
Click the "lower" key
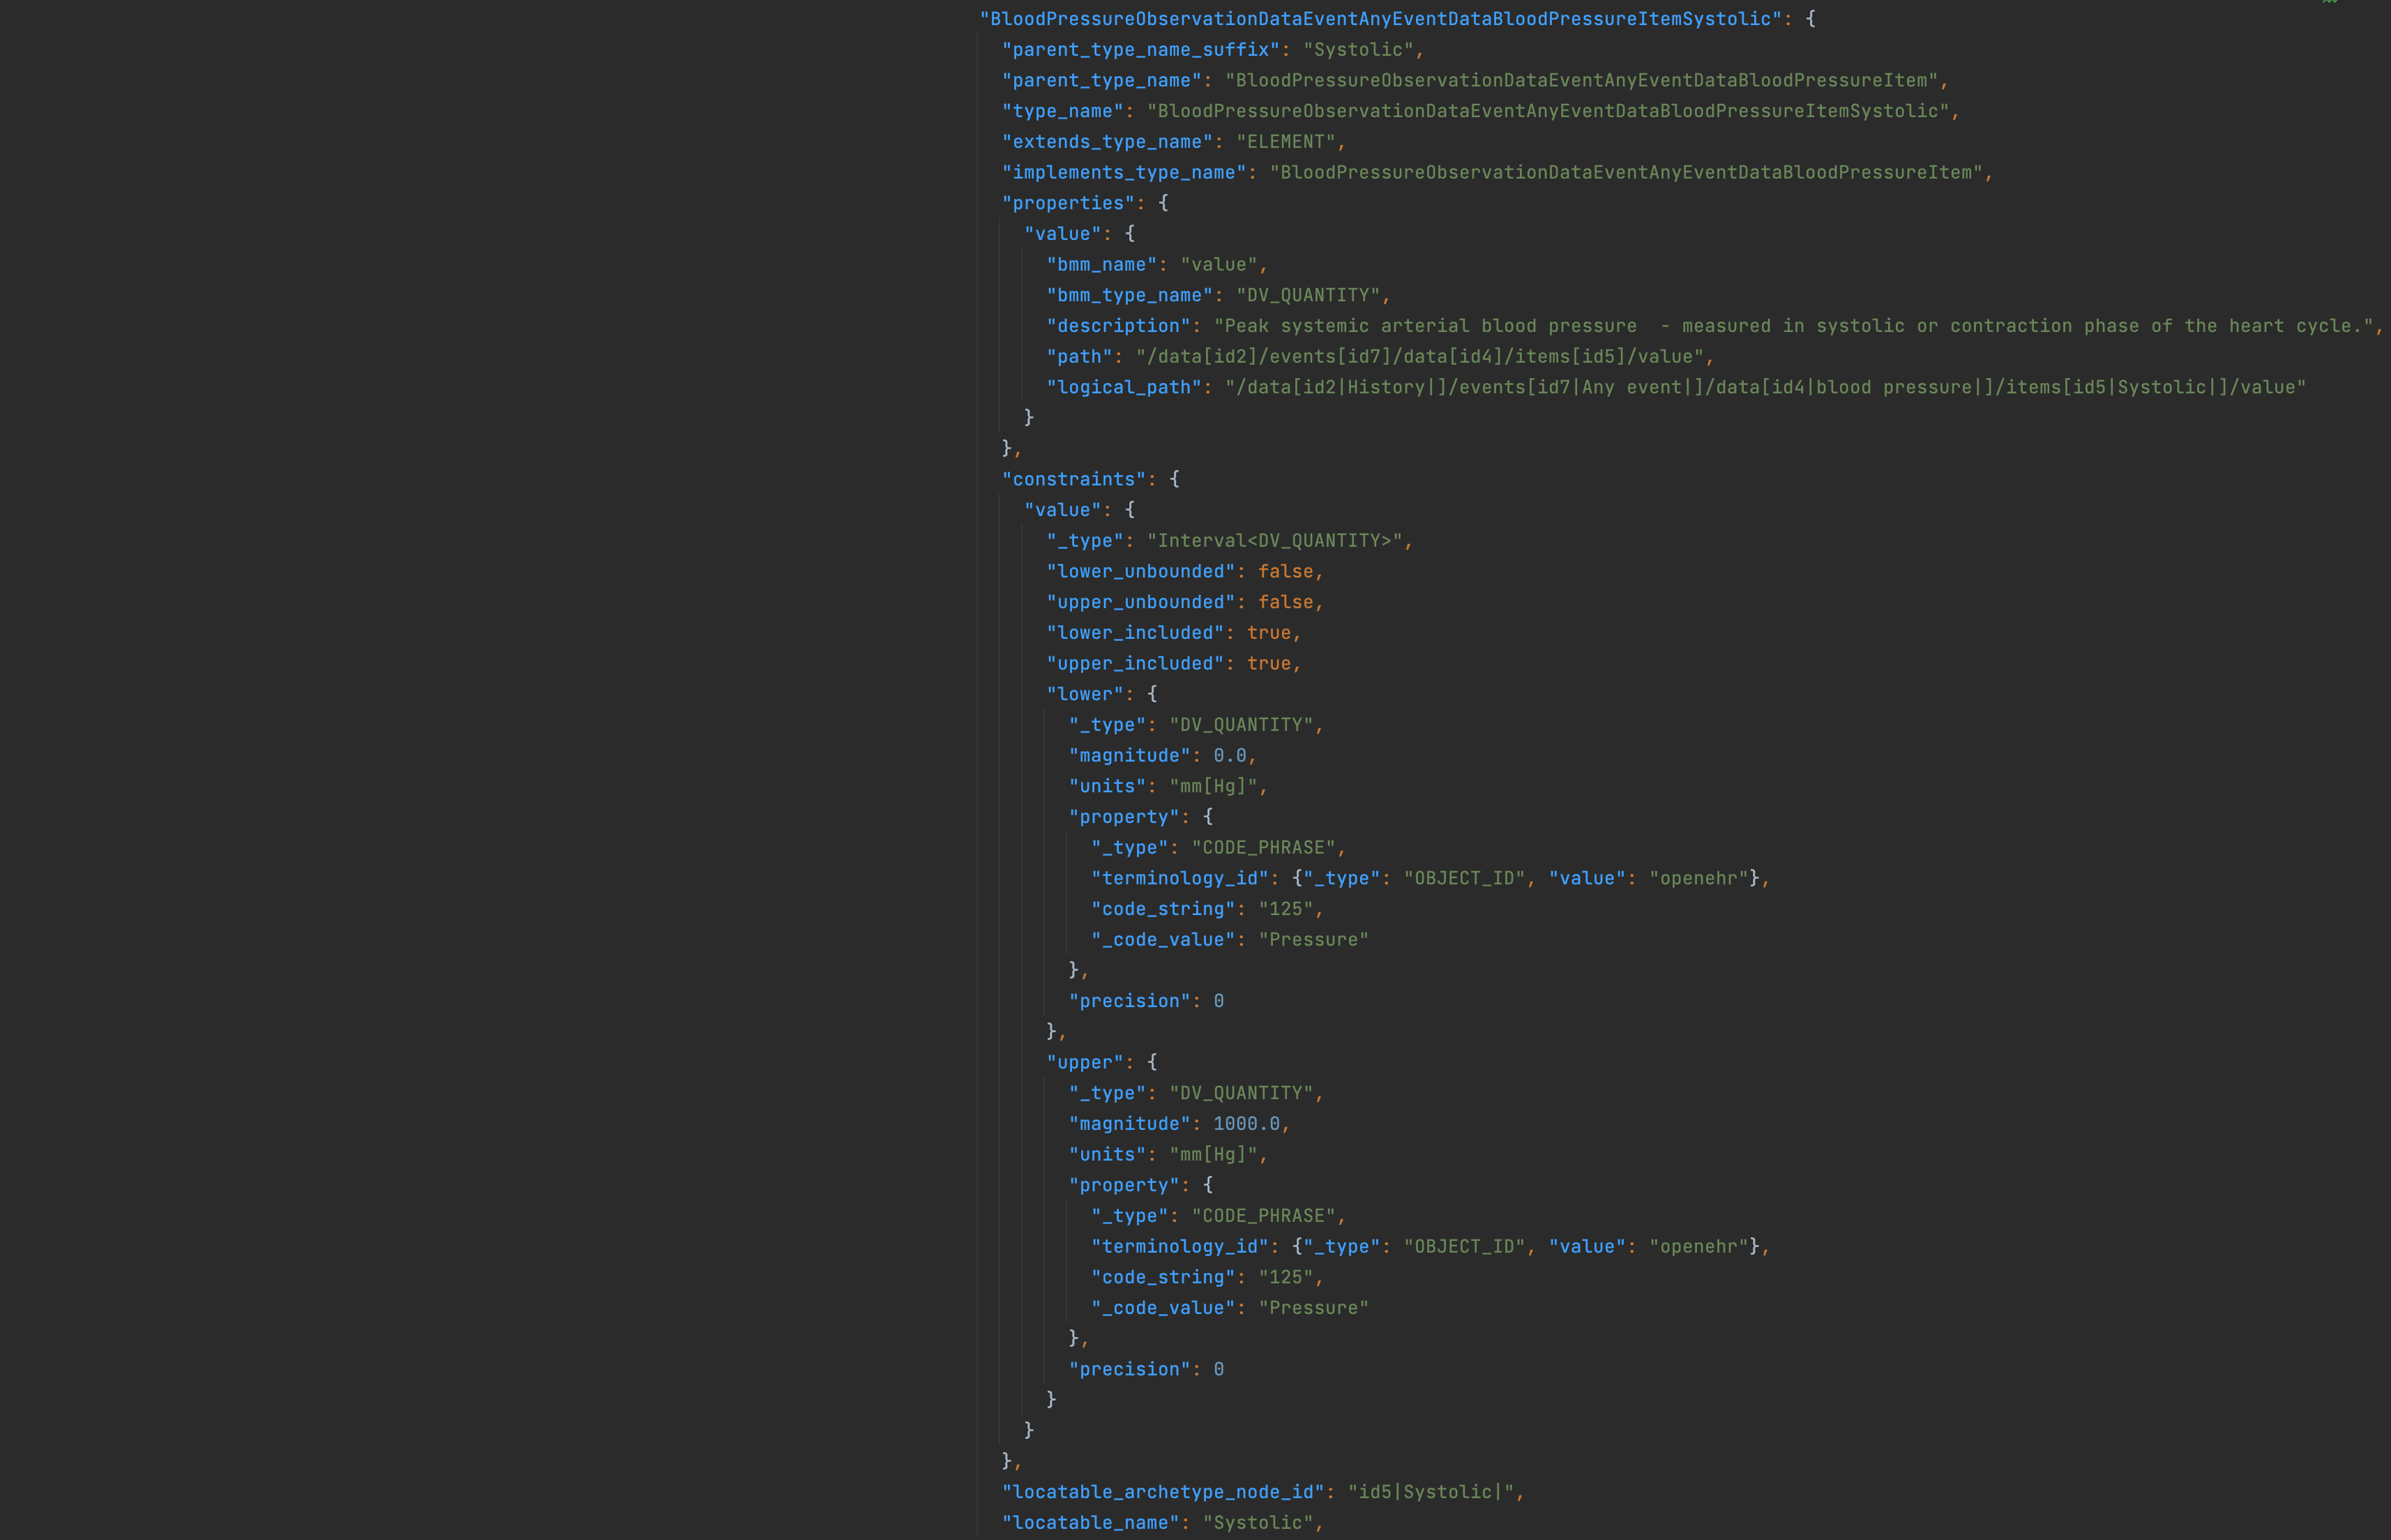coord(1085,694)
